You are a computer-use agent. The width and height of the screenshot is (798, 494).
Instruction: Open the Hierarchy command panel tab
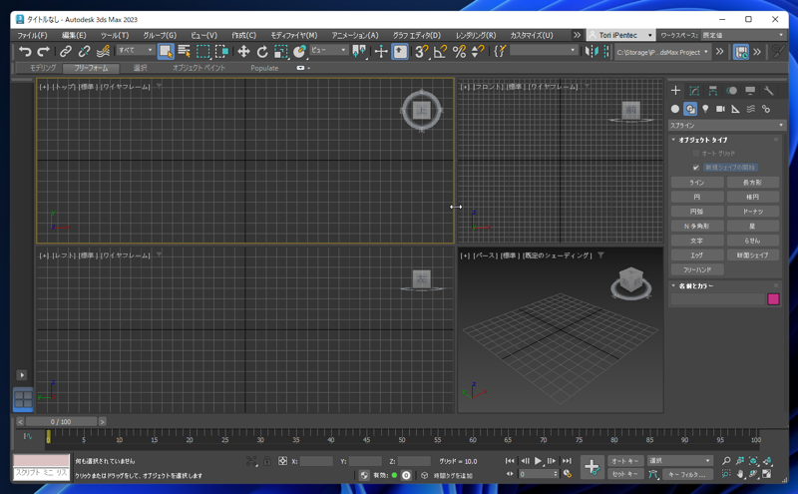pos(712,91)
